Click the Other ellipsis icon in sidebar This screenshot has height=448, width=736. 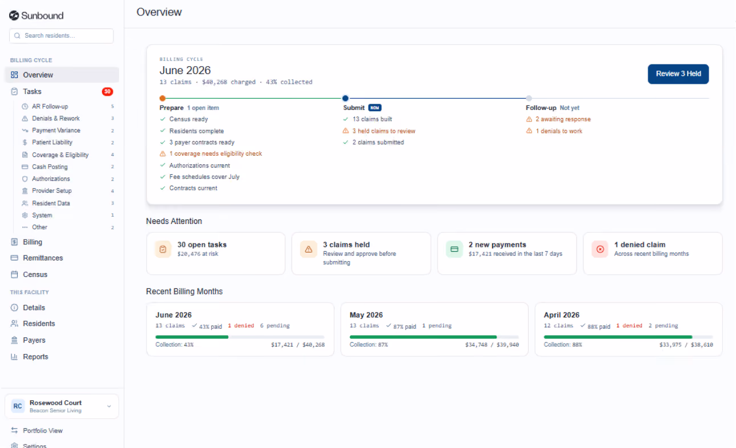(x=24, y=227)
